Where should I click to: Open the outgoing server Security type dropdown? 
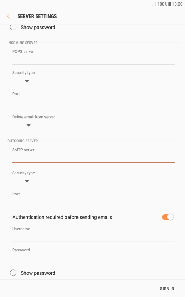26,181
